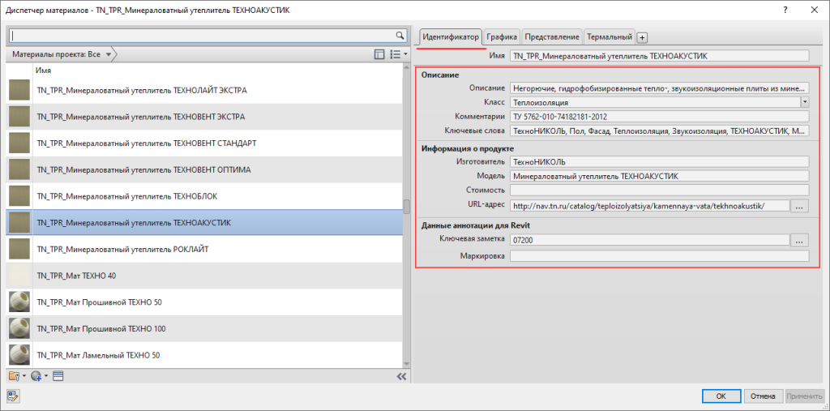
Task: Select material ТЕХНОЛАЙТ ЭКСТРА
Action: point(204,90)
